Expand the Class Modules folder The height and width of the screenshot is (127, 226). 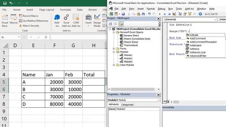pos(114,65)
